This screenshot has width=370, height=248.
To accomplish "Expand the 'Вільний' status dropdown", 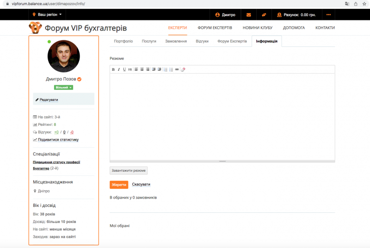I will (x=63, y=87).
